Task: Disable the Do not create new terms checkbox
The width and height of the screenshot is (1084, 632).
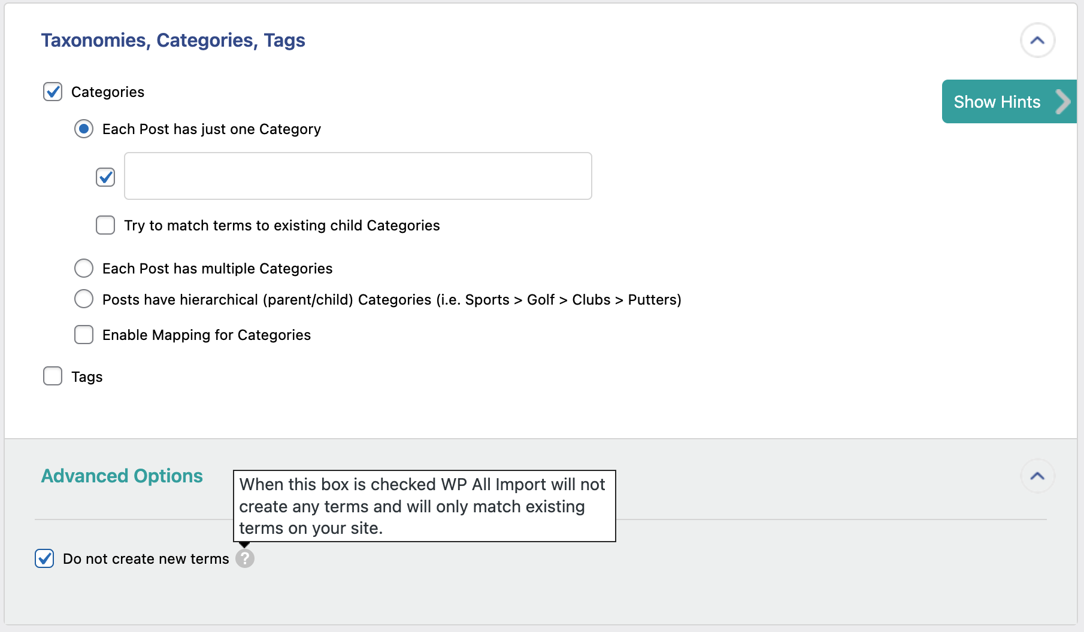Action: tap(44, 558)
